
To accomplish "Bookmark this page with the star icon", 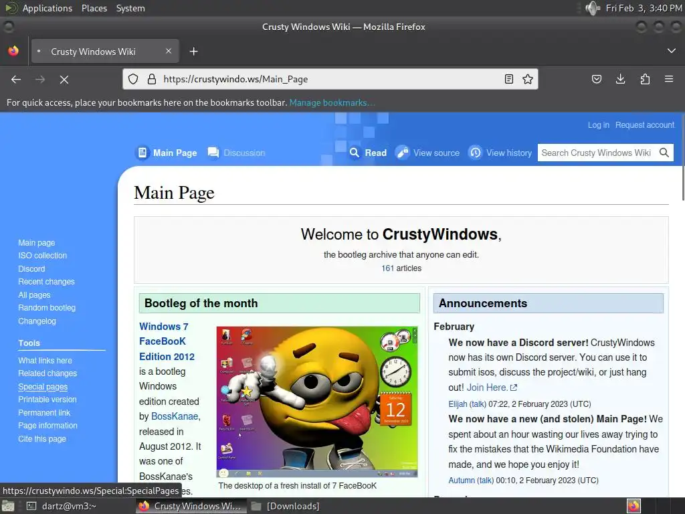I will pos(528,79).
